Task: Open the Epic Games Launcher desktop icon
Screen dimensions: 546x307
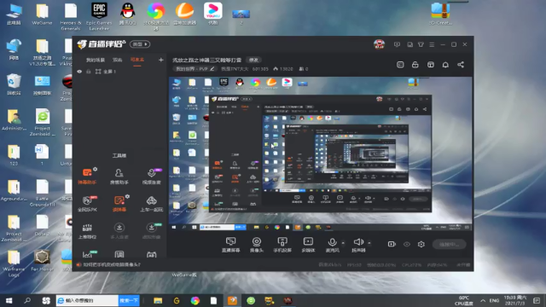Action: coord(99,15)
